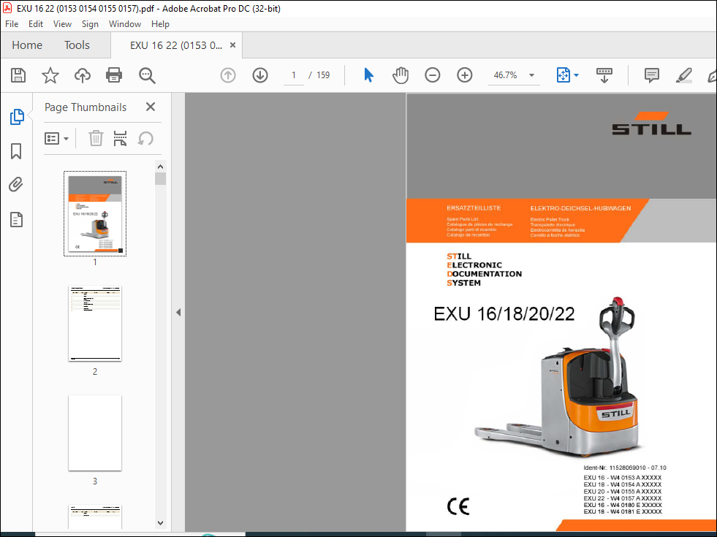Click the upload to cloud icon

tap(83, 75)
